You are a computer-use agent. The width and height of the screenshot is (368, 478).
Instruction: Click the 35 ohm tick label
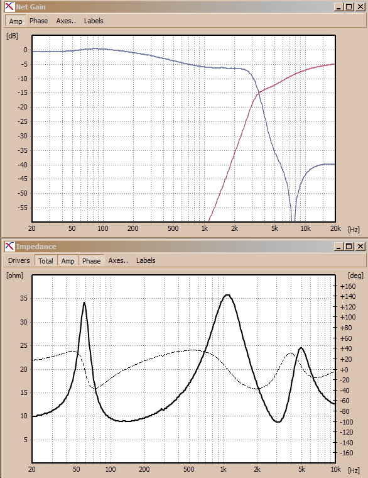click(24, 299)
